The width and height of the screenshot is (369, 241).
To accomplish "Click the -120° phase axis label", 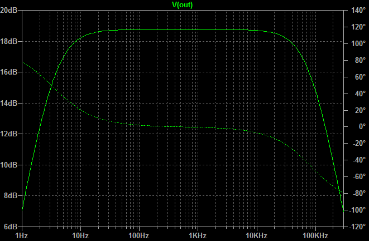I will 357,227.
